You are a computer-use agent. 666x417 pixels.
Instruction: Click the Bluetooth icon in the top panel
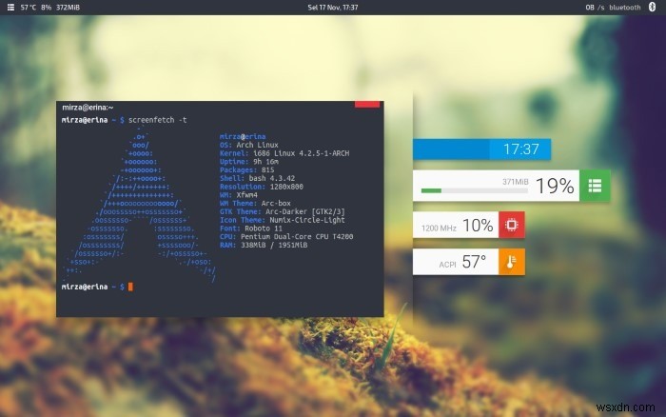tap(652, 7)
